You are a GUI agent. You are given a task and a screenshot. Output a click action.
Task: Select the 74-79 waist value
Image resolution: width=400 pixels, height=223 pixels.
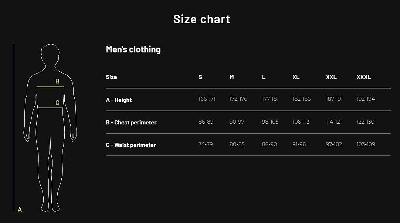click(206, 144)
